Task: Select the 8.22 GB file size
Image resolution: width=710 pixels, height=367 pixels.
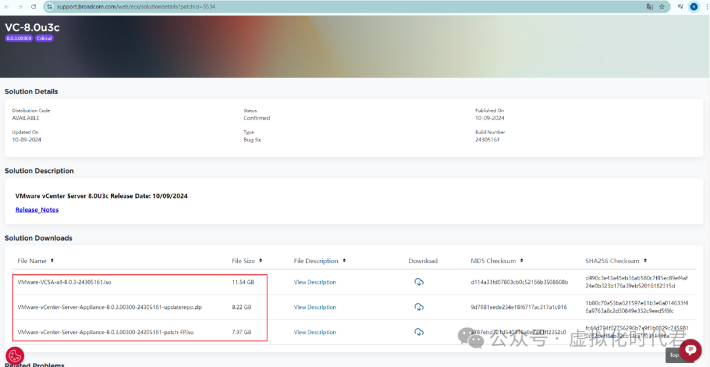Action: (241, 306)
